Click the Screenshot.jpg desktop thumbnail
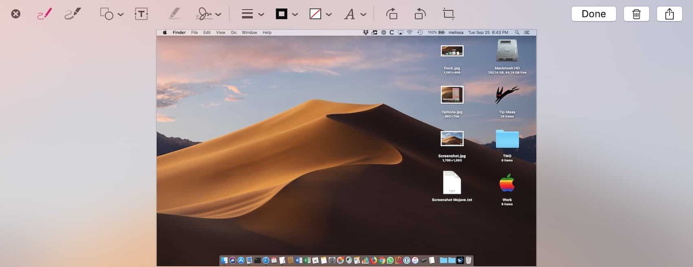This screenshot has height=267, width=693. point(452,139)
